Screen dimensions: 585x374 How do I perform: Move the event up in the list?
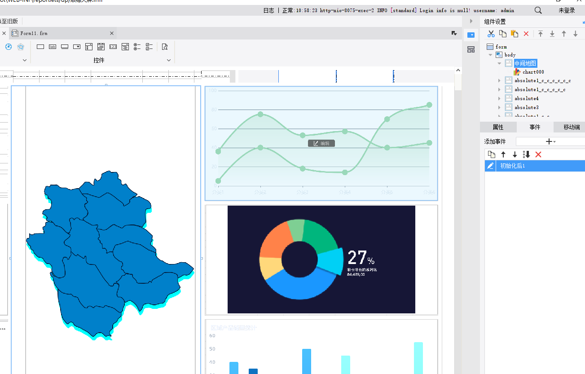tap(503, 154)
